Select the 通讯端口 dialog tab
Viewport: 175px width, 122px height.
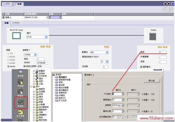coord(88,75)
